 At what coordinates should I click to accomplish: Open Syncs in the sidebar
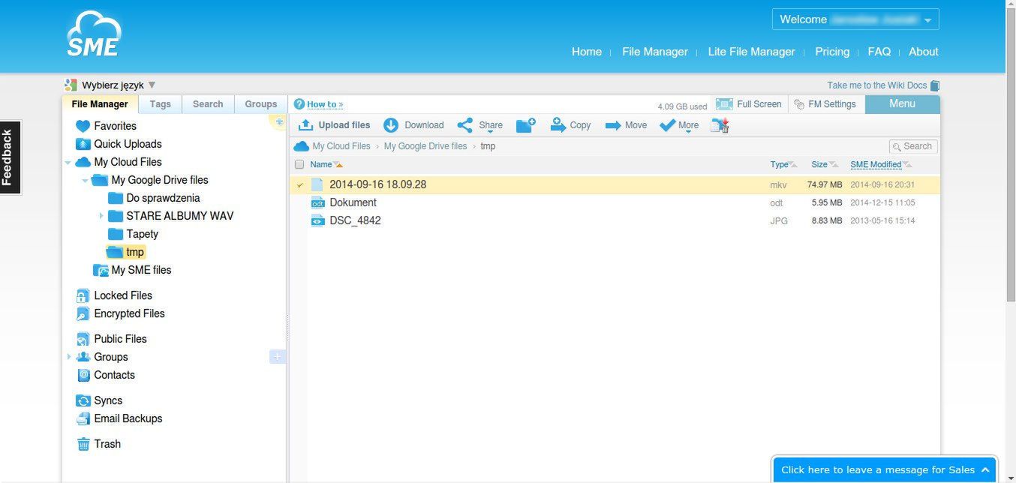pos(100,400)
